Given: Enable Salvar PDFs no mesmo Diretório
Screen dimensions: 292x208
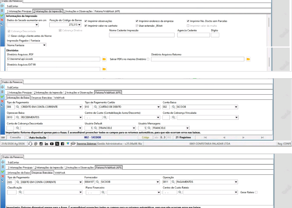Looking at the screenshot, I should [148, 59].
